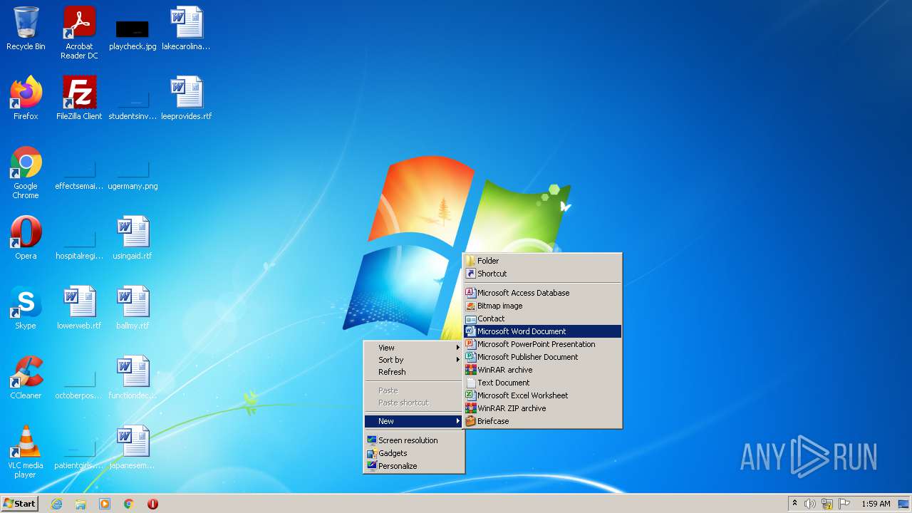
Task: Open Windows Explorer from the taskbar
Action: point(81,504)
